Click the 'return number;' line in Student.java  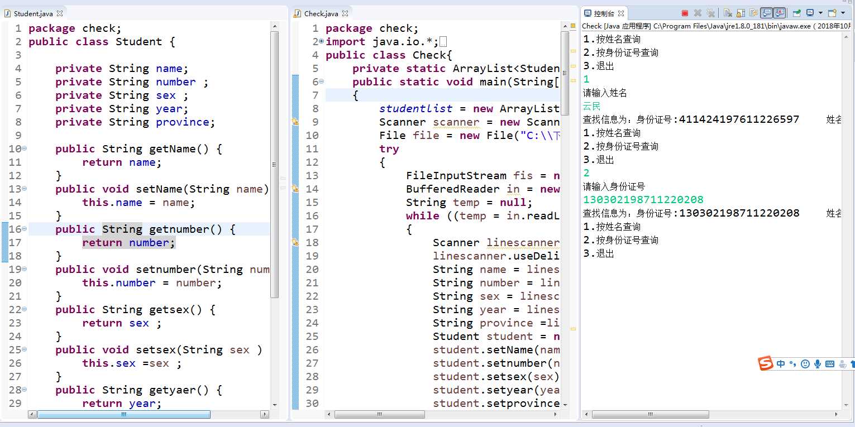129,243
